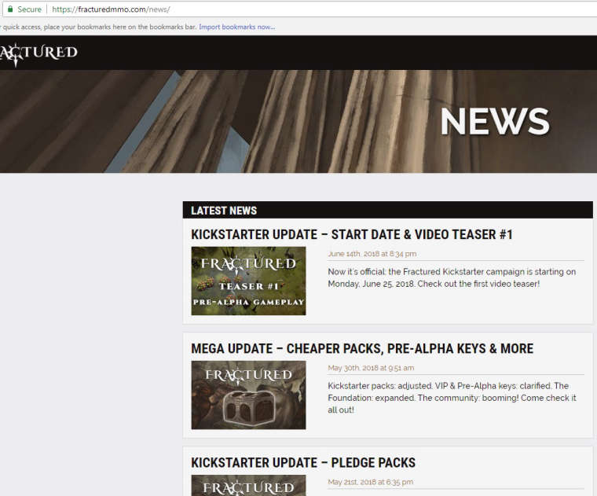Click the May 30th 2018 date stamp
The image size is (597, 496).
pos(371,368)
